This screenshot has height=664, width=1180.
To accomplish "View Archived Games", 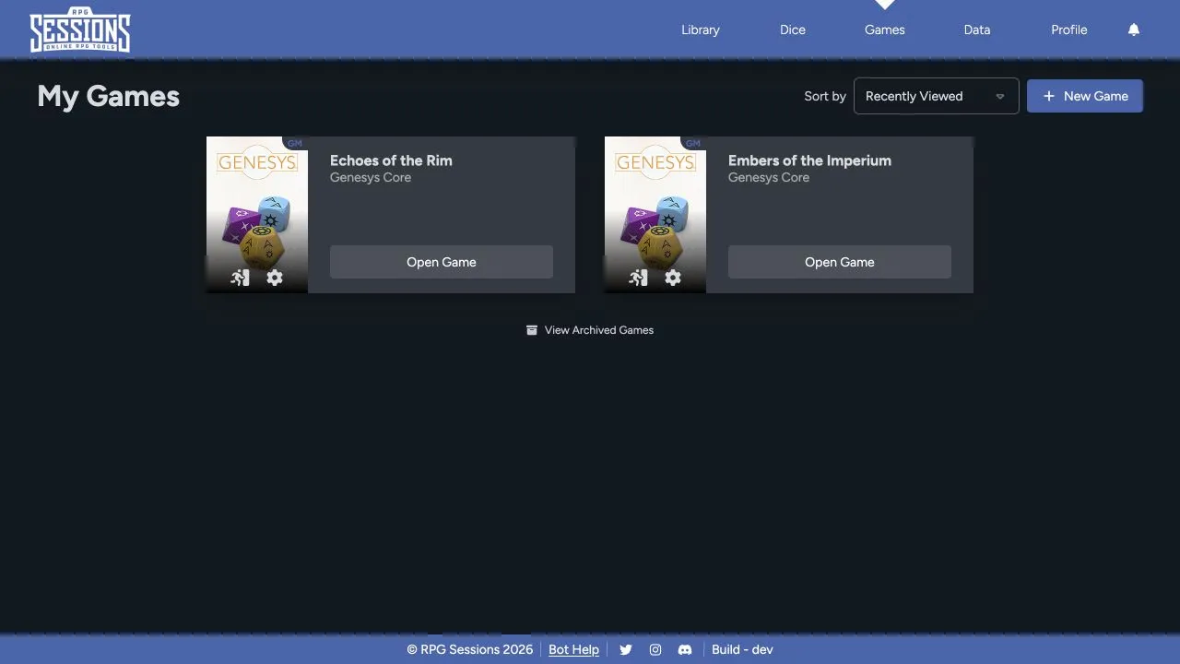I will 590,330.
